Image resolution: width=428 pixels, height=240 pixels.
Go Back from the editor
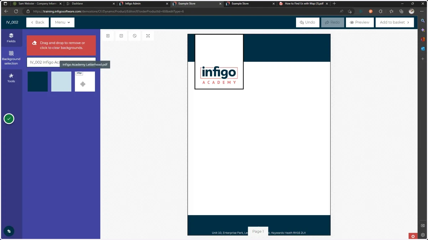[x=37, y=22]
